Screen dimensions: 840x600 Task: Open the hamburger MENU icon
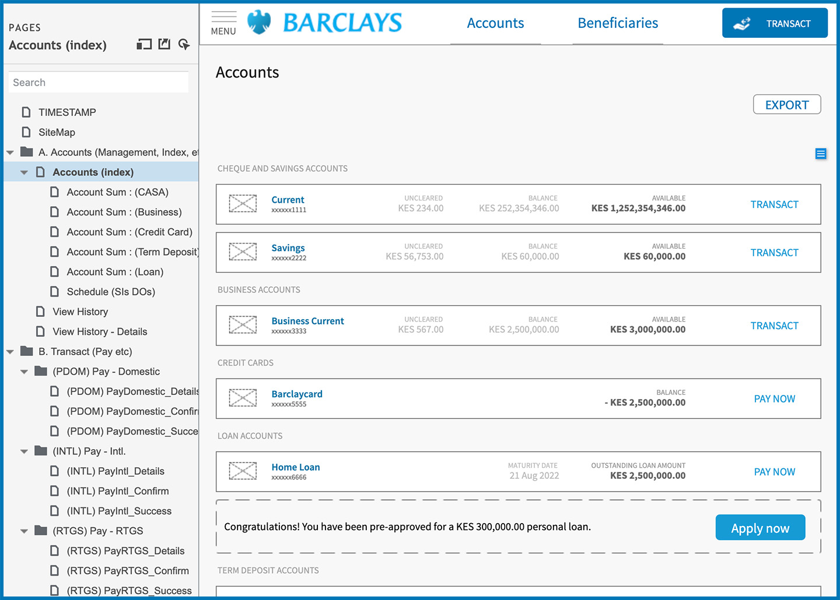click(223, 23)
